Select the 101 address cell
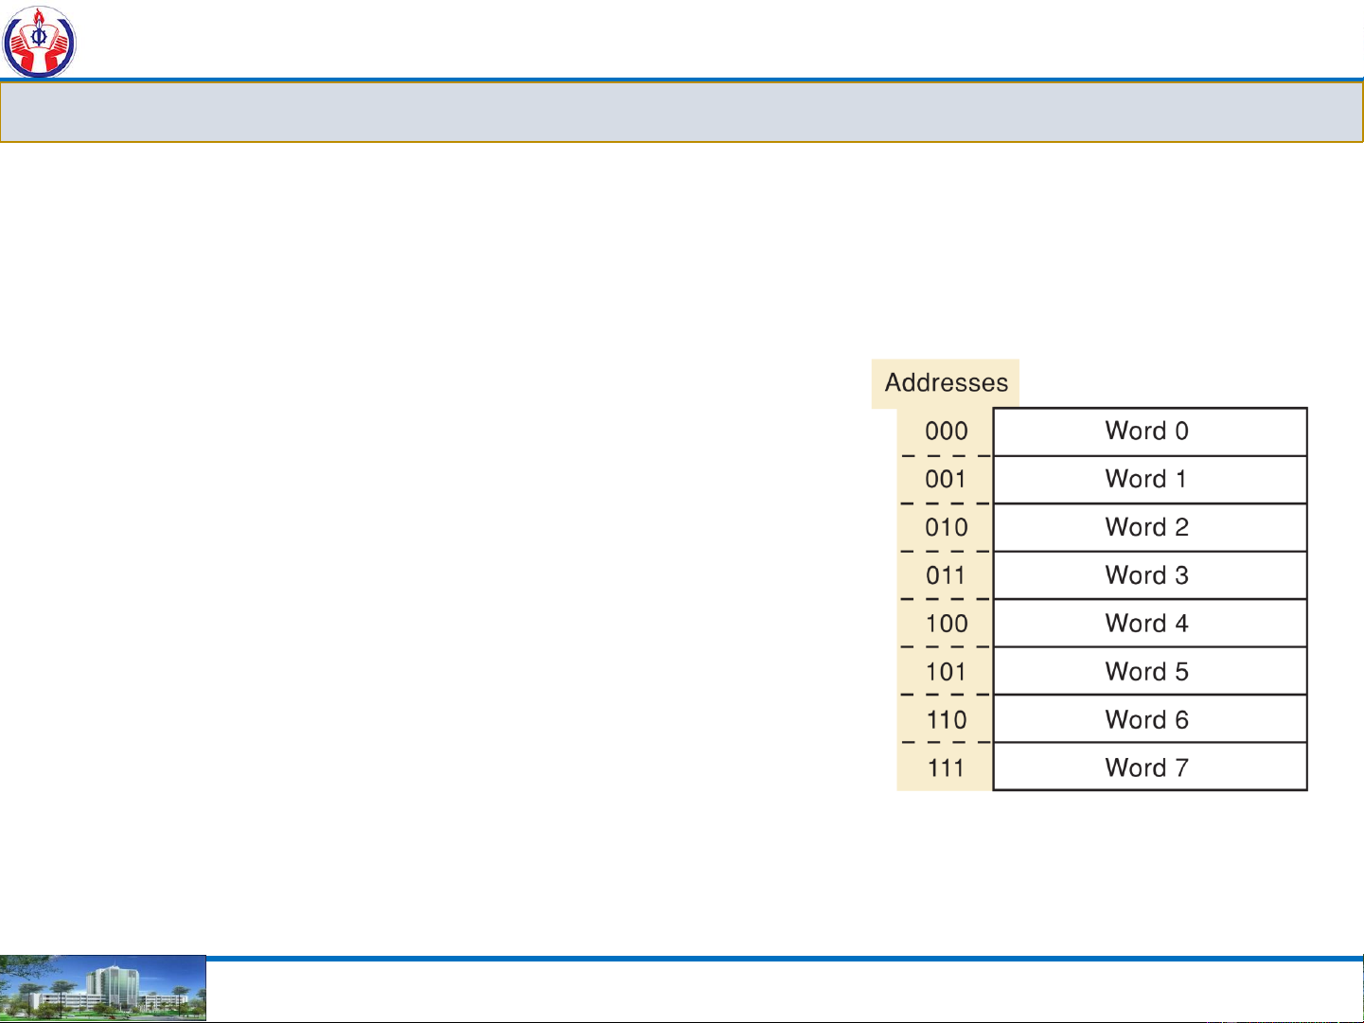 point(946,672)
